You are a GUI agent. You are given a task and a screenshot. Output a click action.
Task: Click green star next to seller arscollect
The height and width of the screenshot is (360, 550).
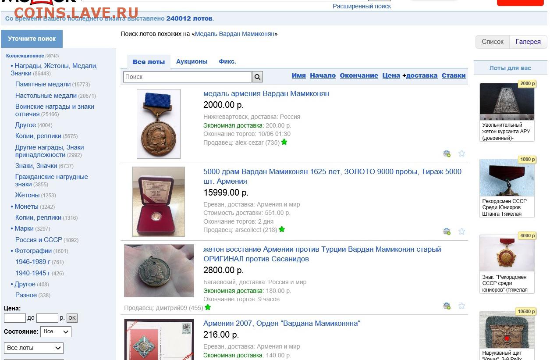click(282, 229)
